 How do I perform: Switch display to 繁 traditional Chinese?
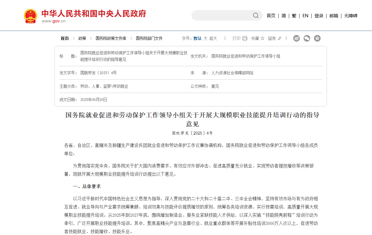pos(294,16)
